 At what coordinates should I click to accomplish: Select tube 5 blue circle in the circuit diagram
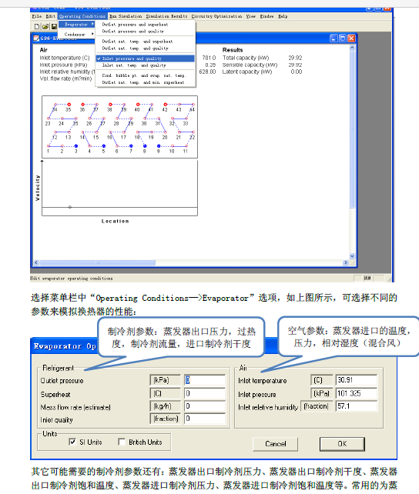click(104, 146)
